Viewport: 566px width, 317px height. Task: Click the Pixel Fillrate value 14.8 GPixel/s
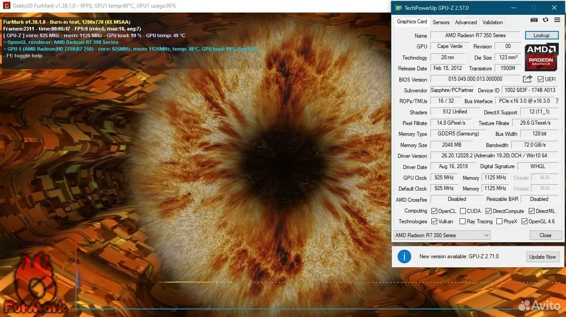point(451,123)
